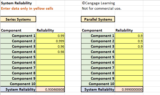160x95 pixels.
Task: Select Parallel Component 3 reliability cell 0.9
Action: click(129, 46)
